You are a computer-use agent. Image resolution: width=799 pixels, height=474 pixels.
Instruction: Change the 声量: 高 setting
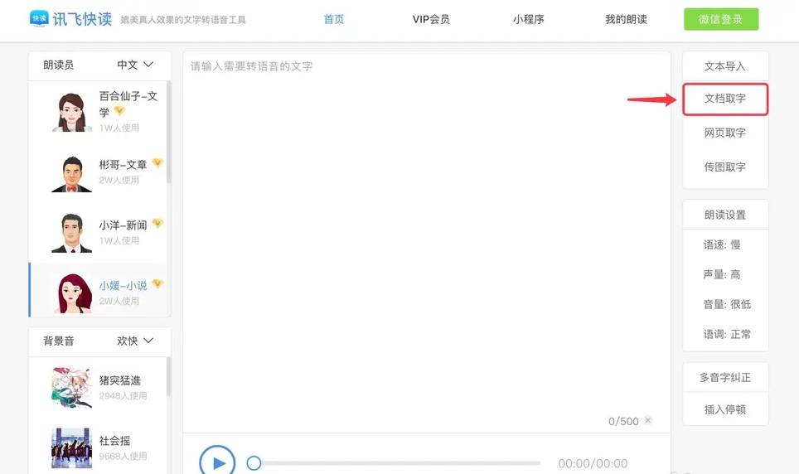(x=722, y=275)
